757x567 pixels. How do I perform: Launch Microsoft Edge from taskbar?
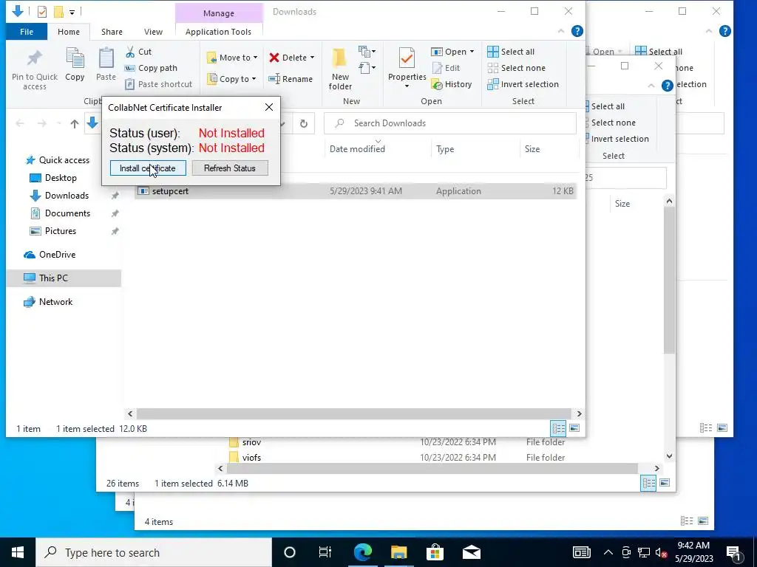pyautogui.click(x=363, y=552)
